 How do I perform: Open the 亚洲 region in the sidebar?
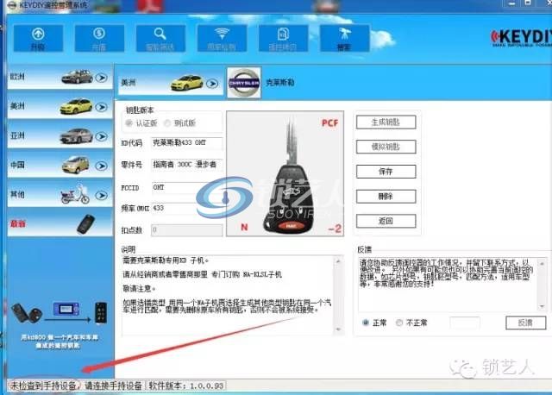60,136
